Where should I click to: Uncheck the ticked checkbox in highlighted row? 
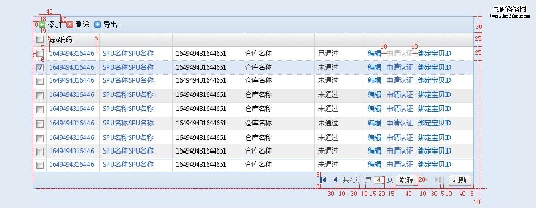40,67
